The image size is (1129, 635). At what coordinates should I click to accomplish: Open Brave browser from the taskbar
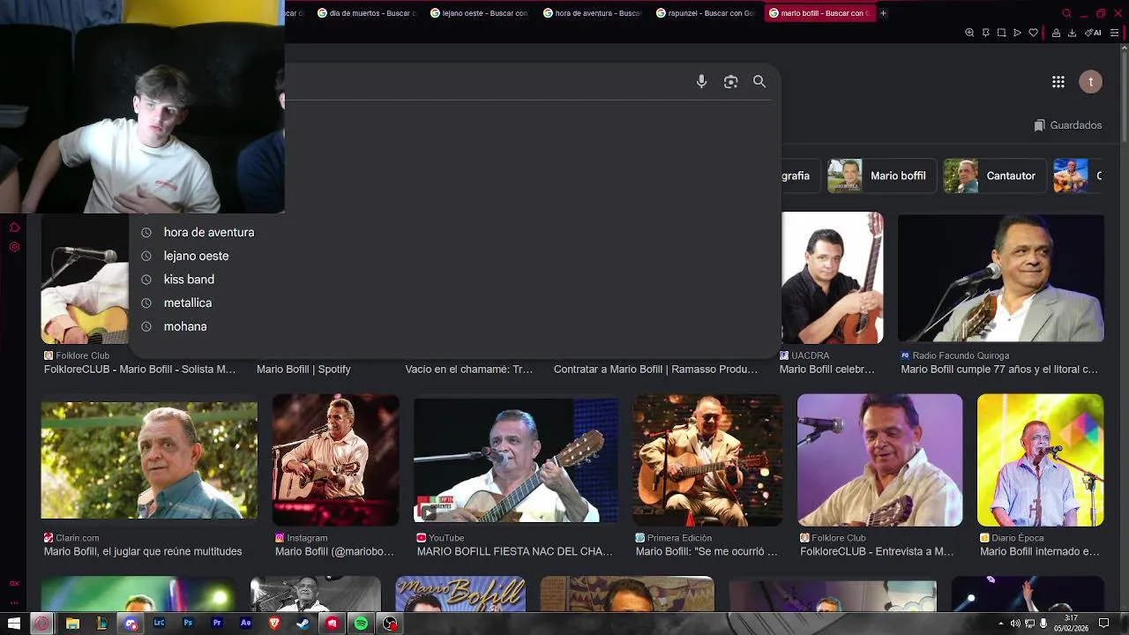coord(274,624)
